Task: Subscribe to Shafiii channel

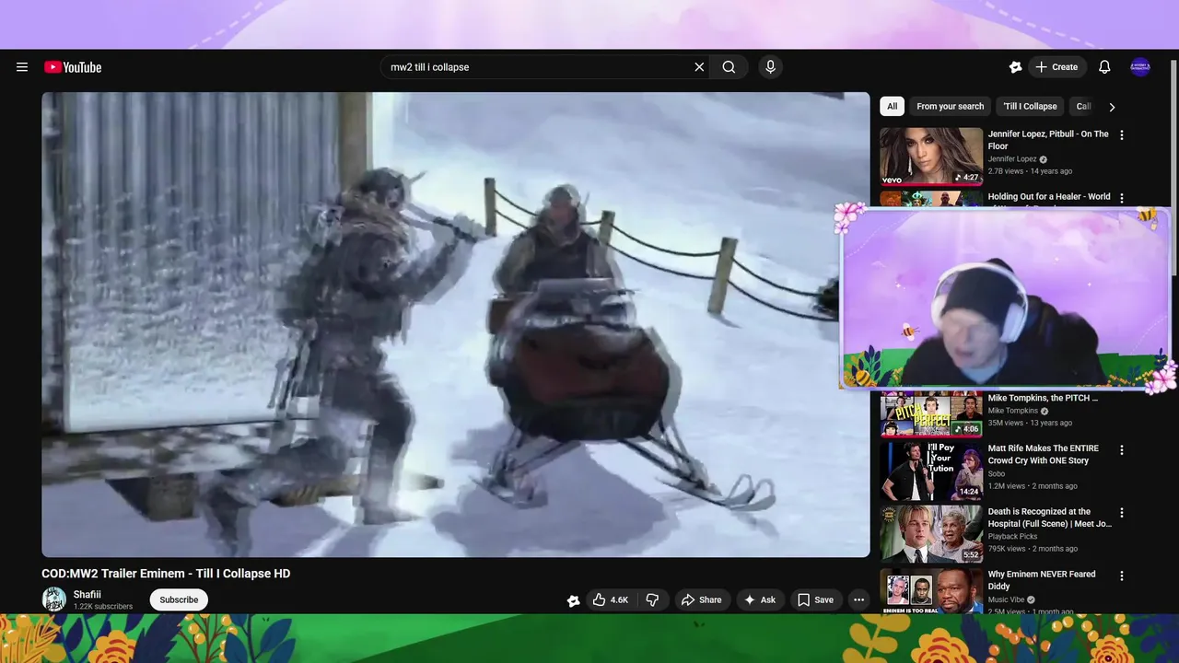Action: click(x=179, y=599)
